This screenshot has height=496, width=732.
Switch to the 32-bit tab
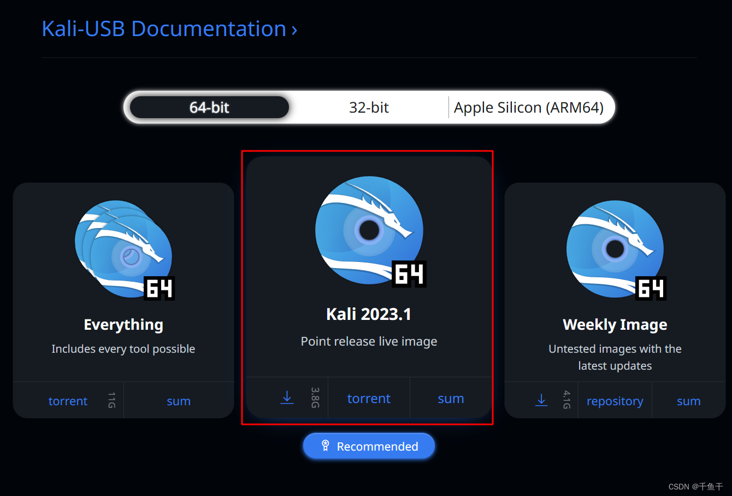point(369,107)
